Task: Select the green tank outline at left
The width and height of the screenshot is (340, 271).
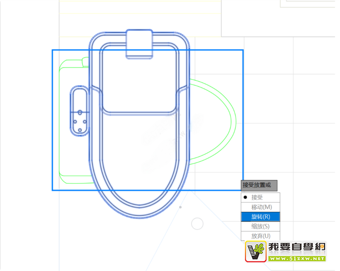Action: pos(61,124)
